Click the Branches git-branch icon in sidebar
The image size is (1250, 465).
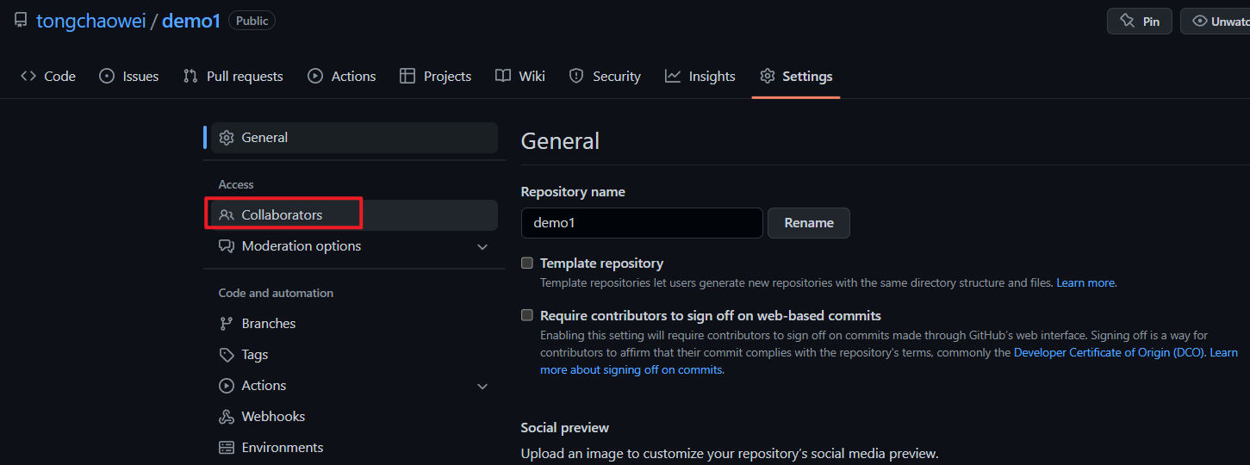coord(227,324)
